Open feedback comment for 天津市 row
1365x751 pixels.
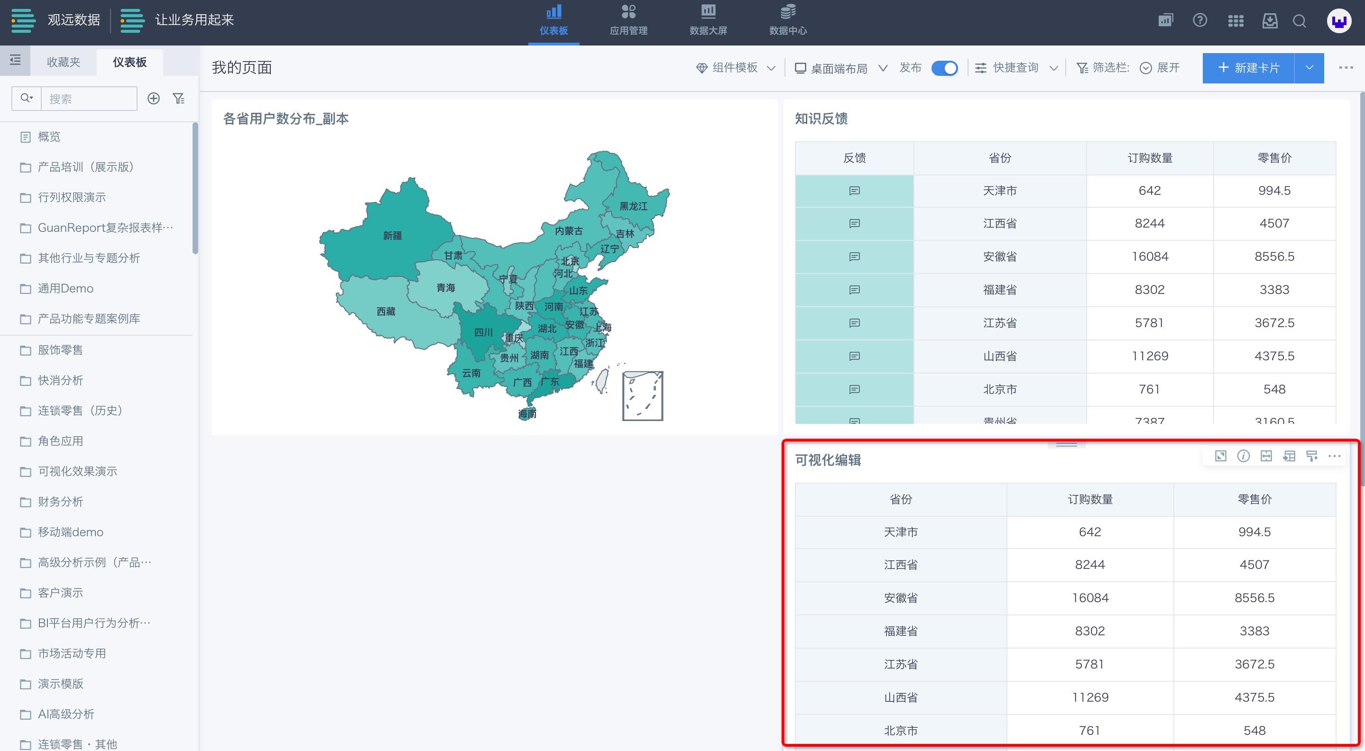pyautogui.click(x=854, y=191)
